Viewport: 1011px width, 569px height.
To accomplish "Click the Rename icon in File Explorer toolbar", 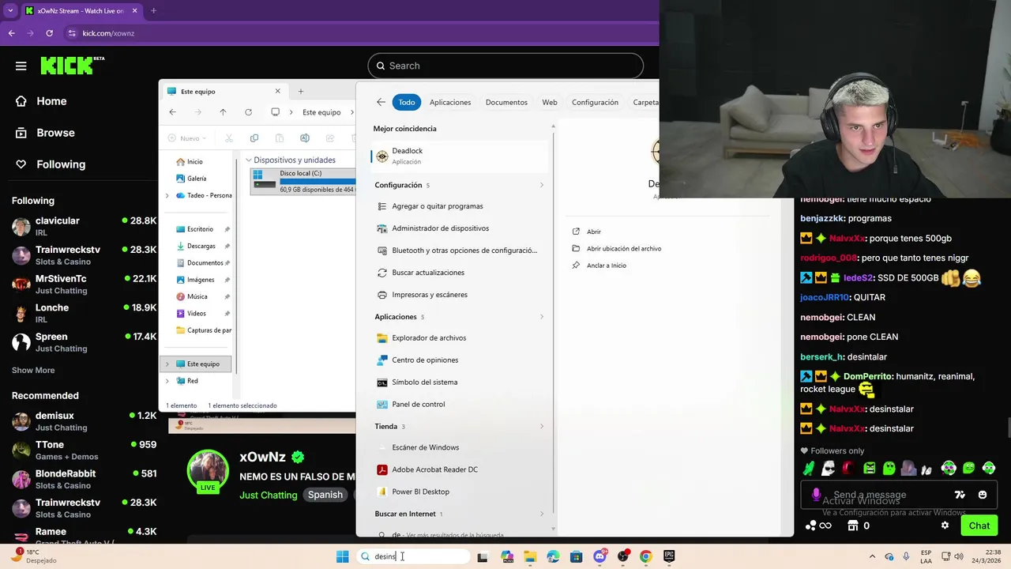I will [x=304, y=138].
